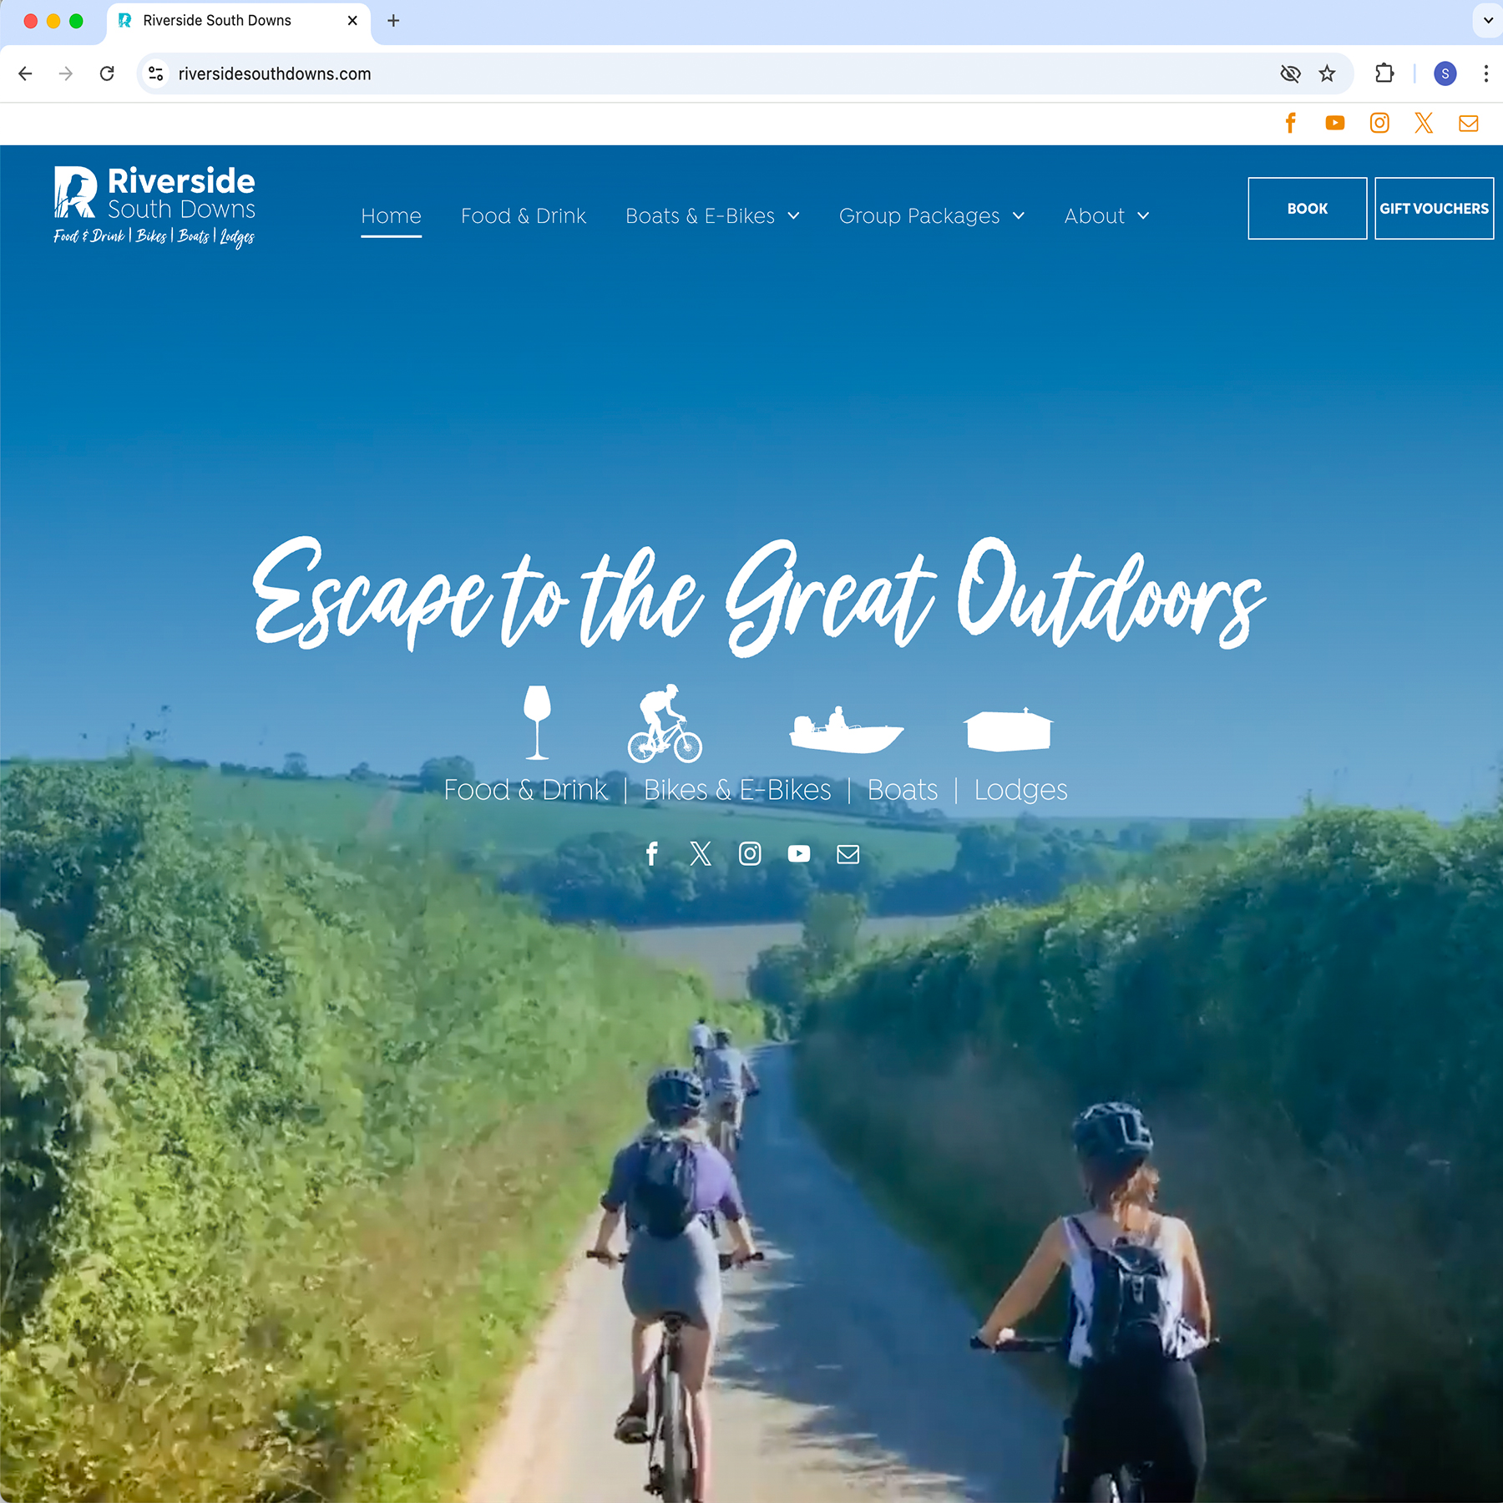Open the orange YouTube icon in top bar
Viewport: 1503px width, 1503px height.
[x=1334, y=124]
